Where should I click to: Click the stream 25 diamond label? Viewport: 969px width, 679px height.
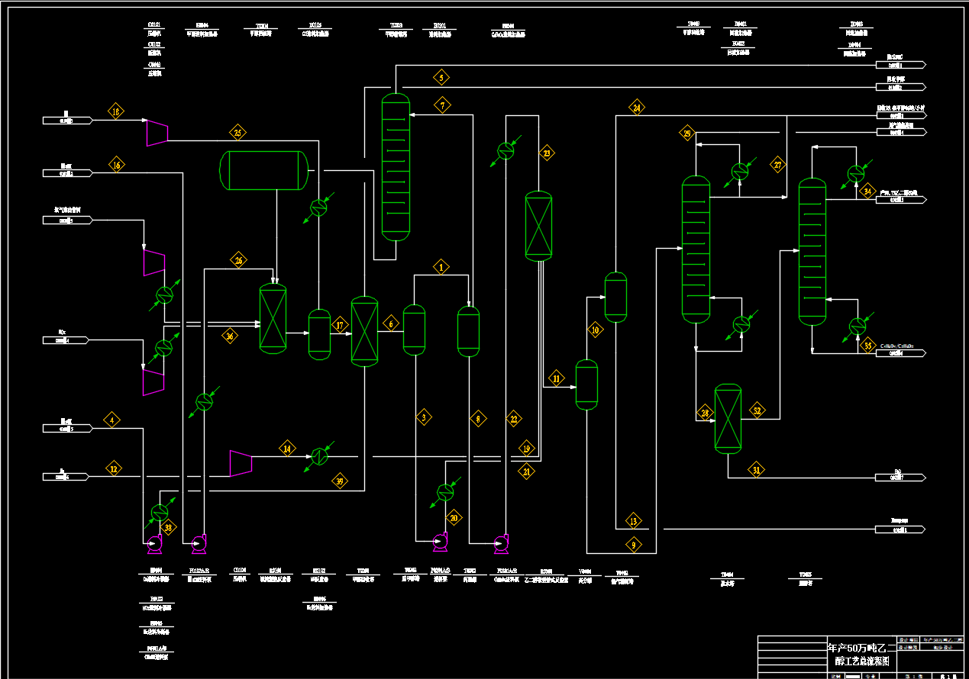click(238, 133)
